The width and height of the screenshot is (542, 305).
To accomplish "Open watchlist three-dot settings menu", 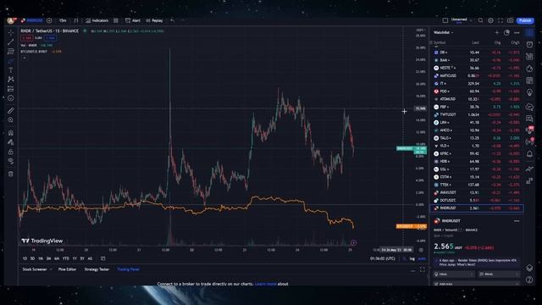I will pyautogui.click(x=517, y=32).
